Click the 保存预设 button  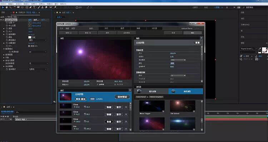tap(122, 97)
